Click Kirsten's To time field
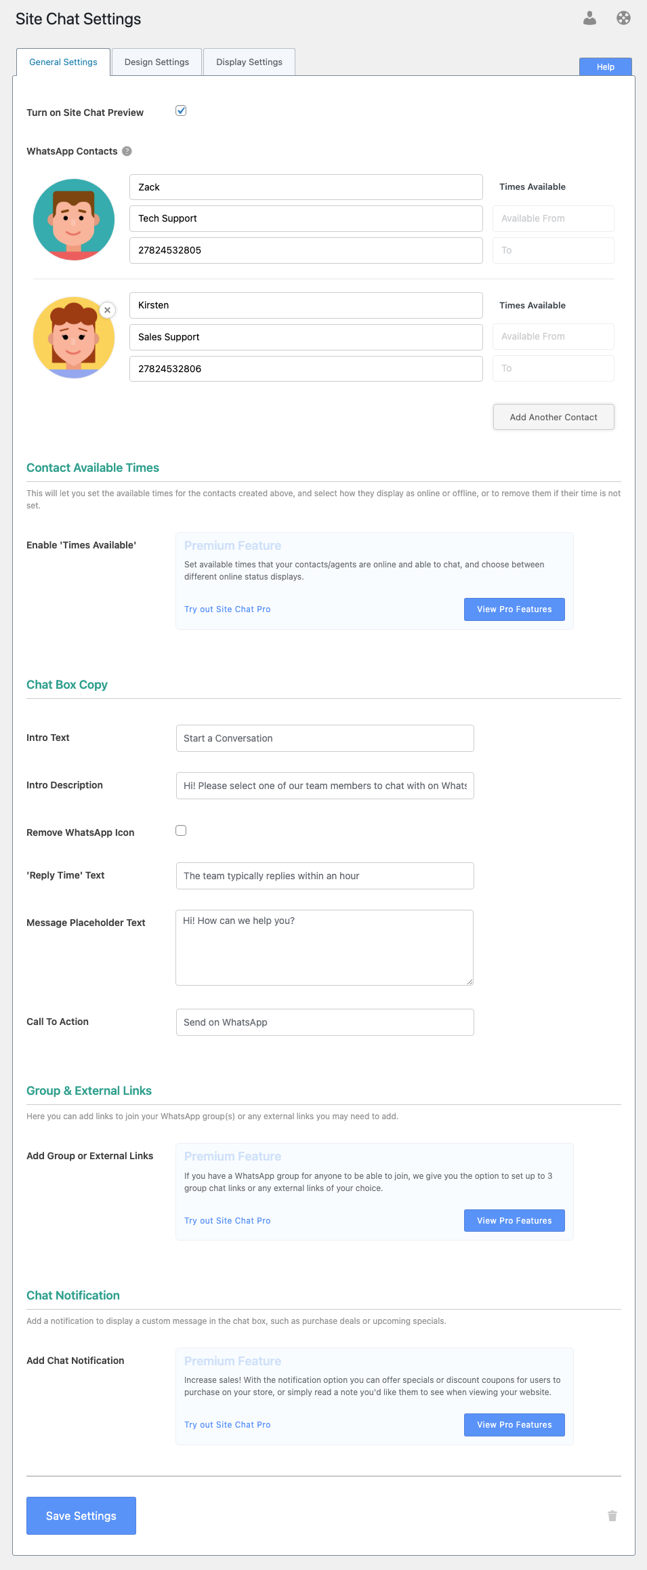Image resolution: width=647 pixels, height=1570 pixels. coord(554,368)
